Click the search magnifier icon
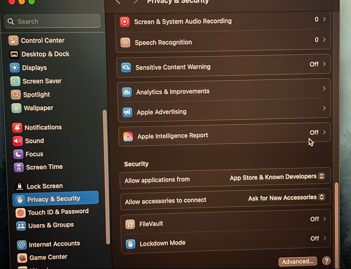The width and height of the screenshot is (351, 269). (x=11, y=21)
